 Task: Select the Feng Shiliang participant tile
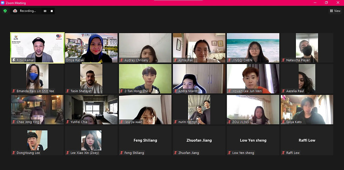pos(145,141)
